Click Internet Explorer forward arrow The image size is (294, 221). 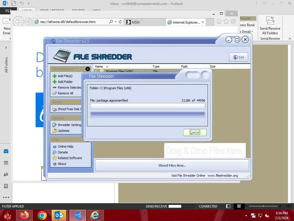[28, 22]
